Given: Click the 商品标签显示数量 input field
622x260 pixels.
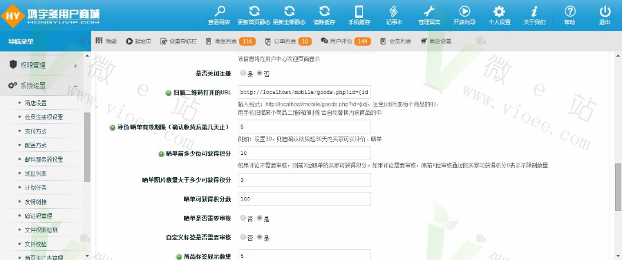Looking at the screenshot, I should tap(304, 255).
